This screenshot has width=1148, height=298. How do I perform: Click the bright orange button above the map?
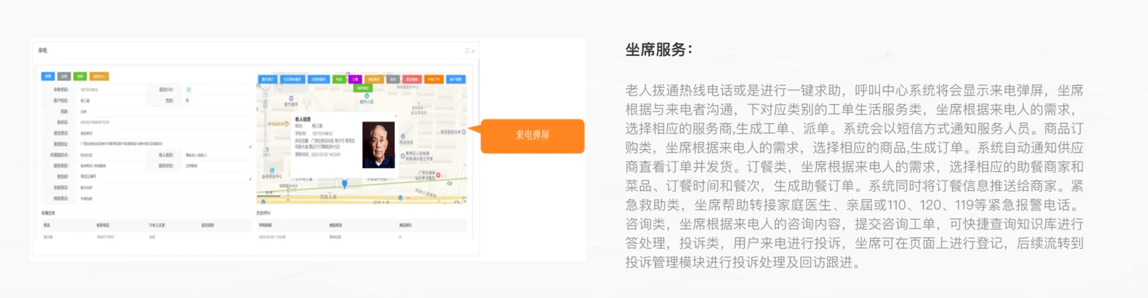(x=434, y=80)
